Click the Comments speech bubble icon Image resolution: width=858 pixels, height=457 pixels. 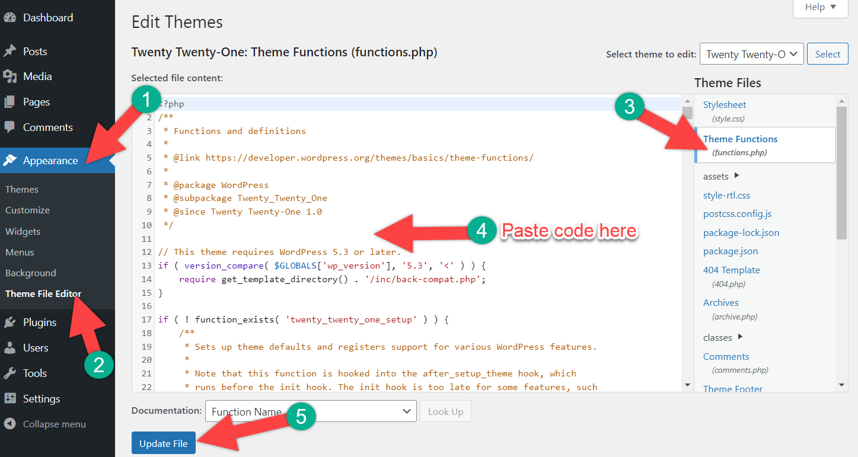pos(9,127)
